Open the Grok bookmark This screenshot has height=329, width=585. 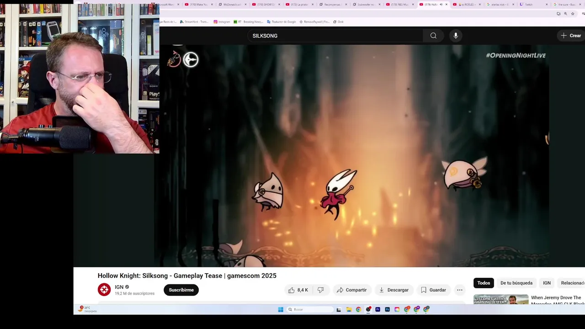click(x=338, y=21)
